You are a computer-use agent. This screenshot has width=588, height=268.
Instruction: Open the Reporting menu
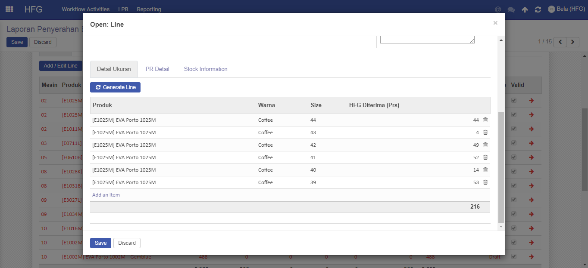pos(149,9)
